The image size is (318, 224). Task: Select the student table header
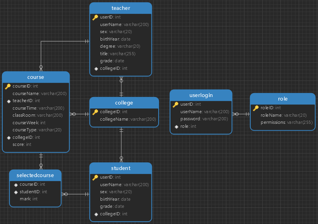[121, 168]
